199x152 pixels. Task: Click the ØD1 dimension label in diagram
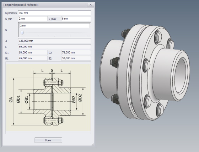pos(18,99)
